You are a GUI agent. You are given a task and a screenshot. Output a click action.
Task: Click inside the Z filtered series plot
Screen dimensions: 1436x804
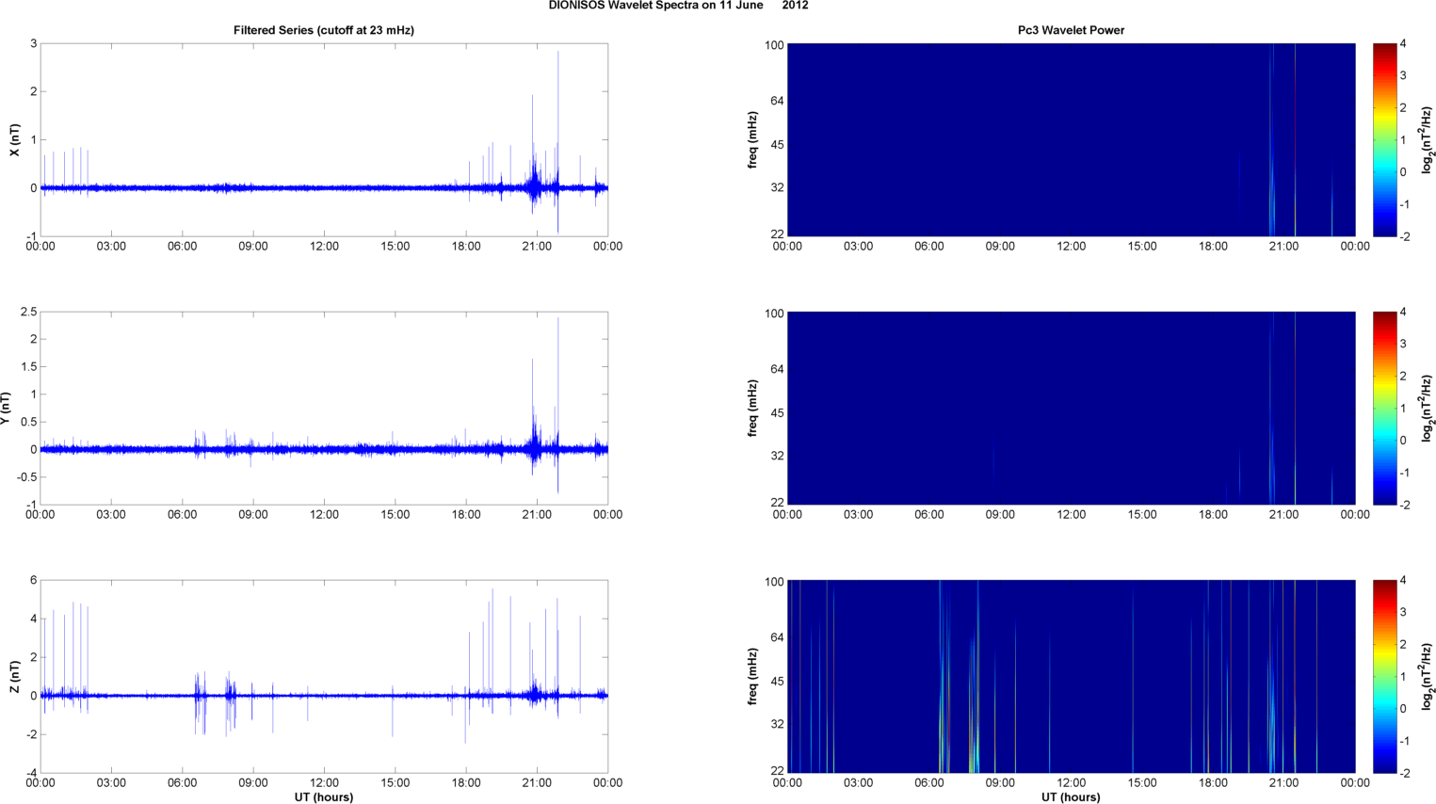click(324, 677)
